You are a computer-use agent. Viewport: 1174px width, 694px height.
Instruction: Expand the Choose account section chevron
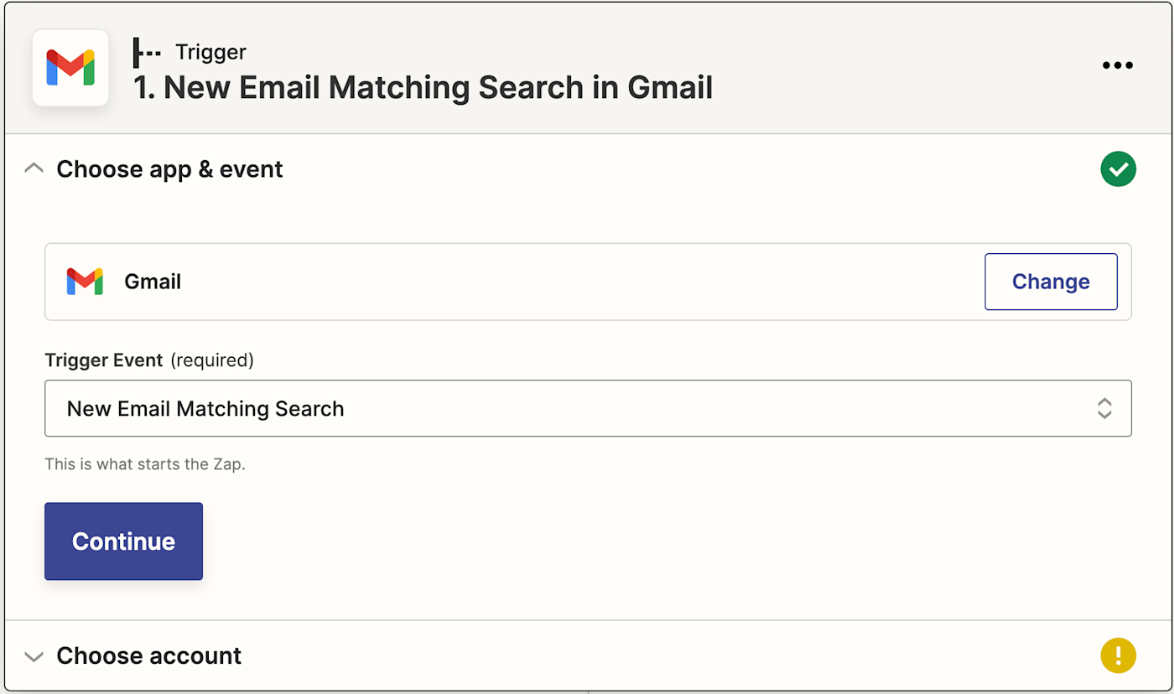click(34, 656)
